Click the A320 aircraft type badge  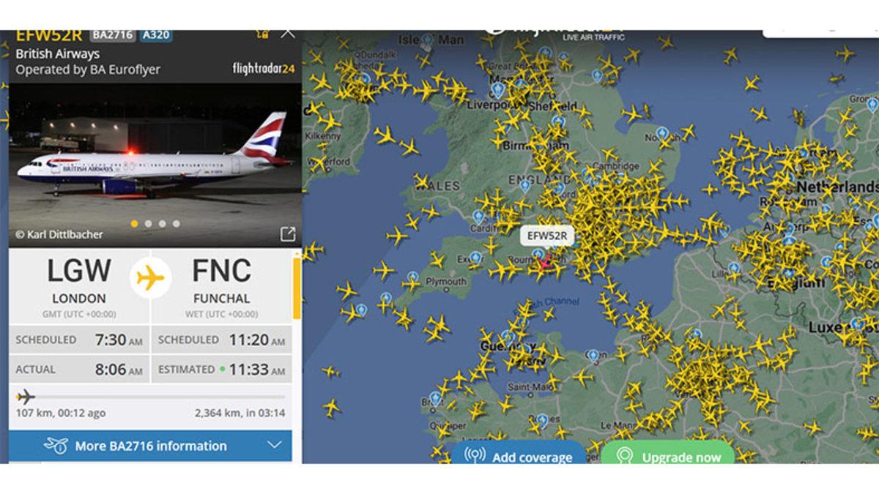(x=156, y=34)
